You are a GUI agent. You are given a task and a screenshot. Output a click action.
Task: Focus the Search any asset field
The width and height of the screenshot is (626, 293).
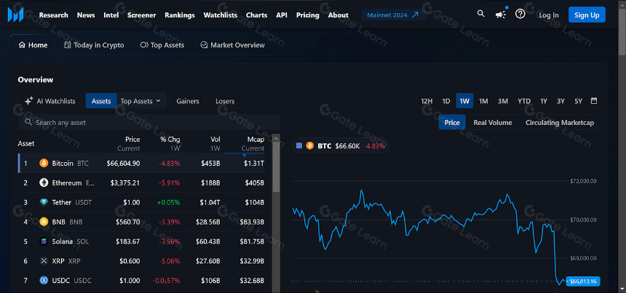pyautogui.click(x=149, y=122)
